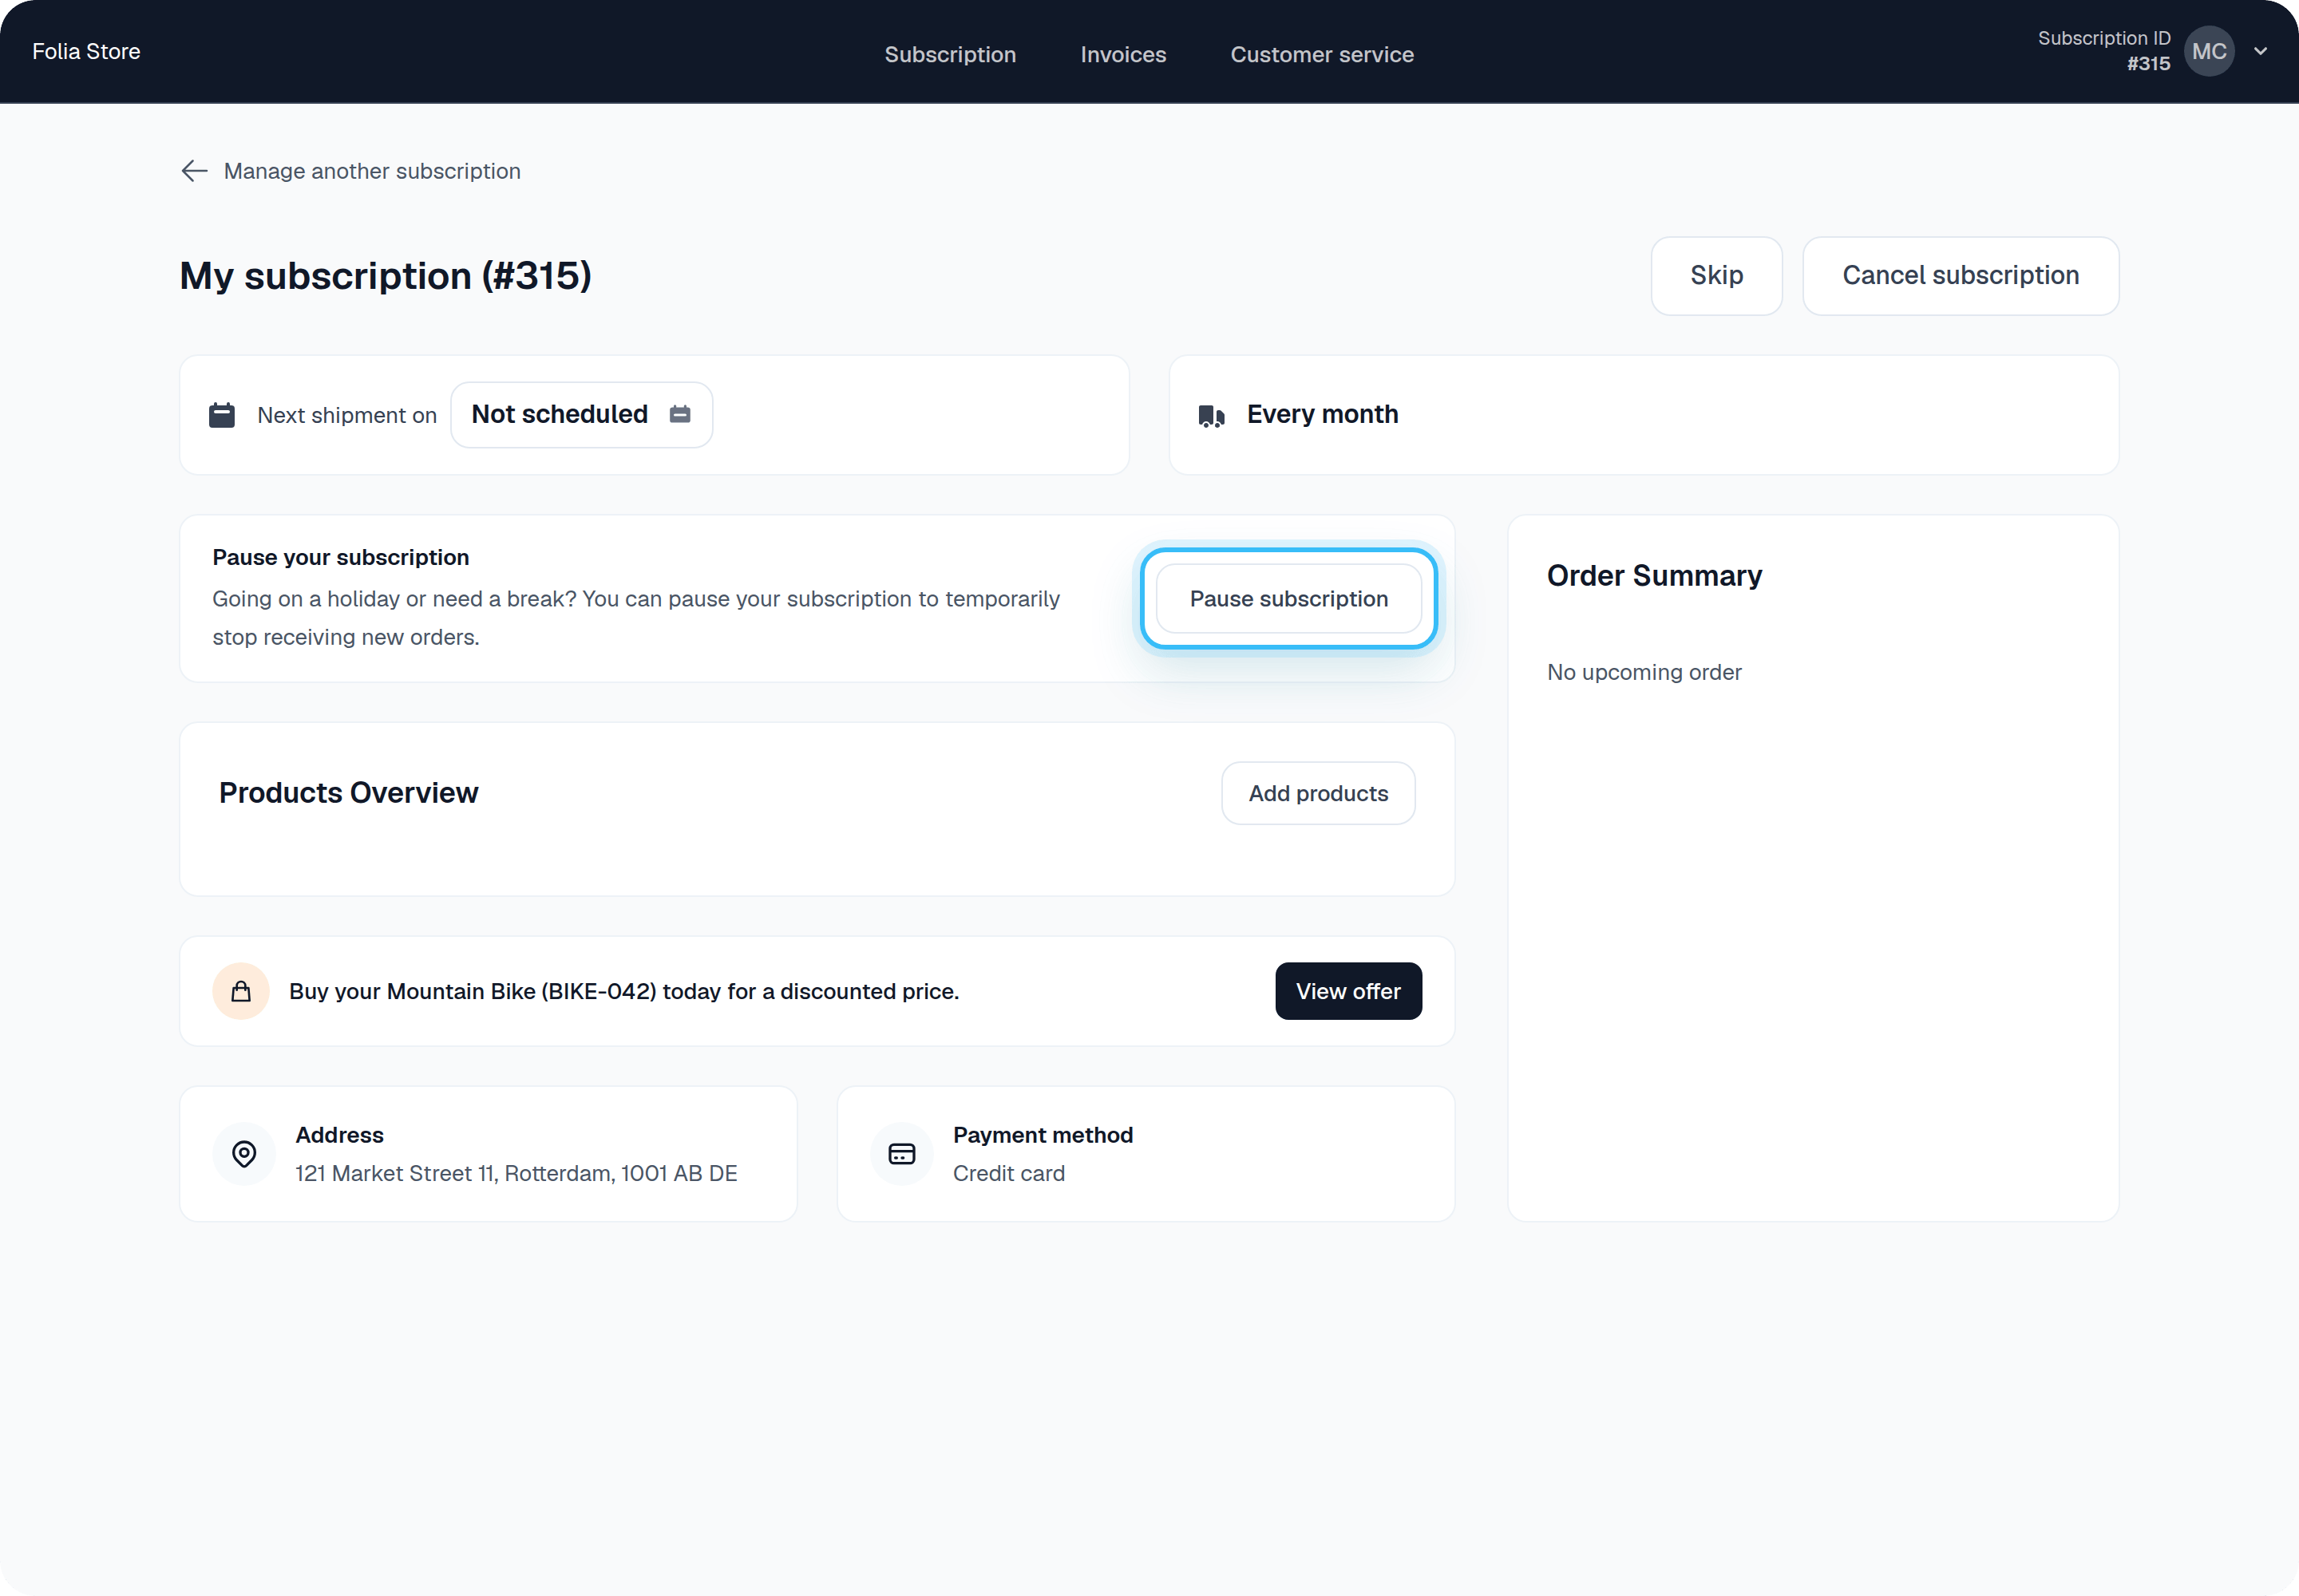
Task: Click the delivery truck icon beside Every month
Action: click(x=1212, y=416)
